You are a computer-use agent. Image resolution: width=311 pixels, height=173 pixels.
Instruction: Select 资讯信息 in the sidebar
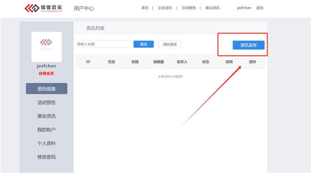click(46, 88)
